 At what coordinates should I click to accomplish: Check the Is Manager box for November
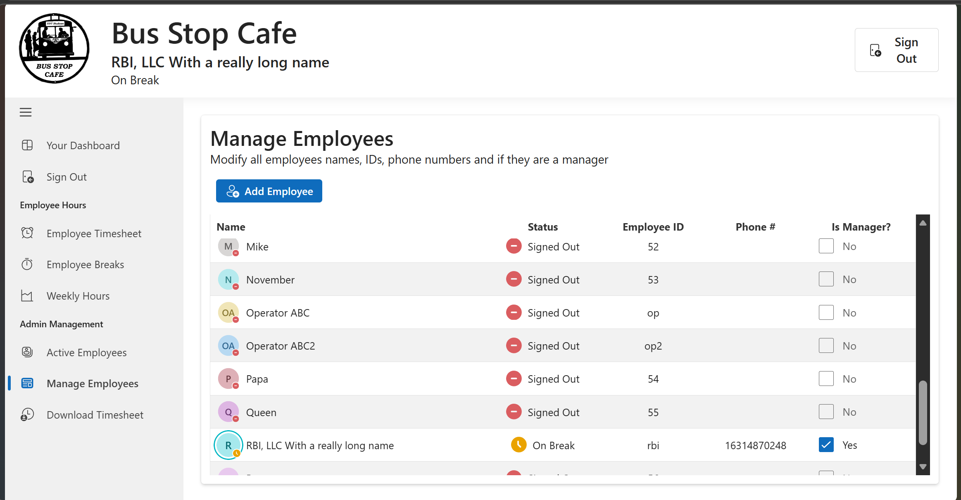[x=826, y=279]
